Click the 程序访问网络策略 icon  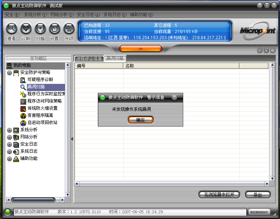click(23, 101)
